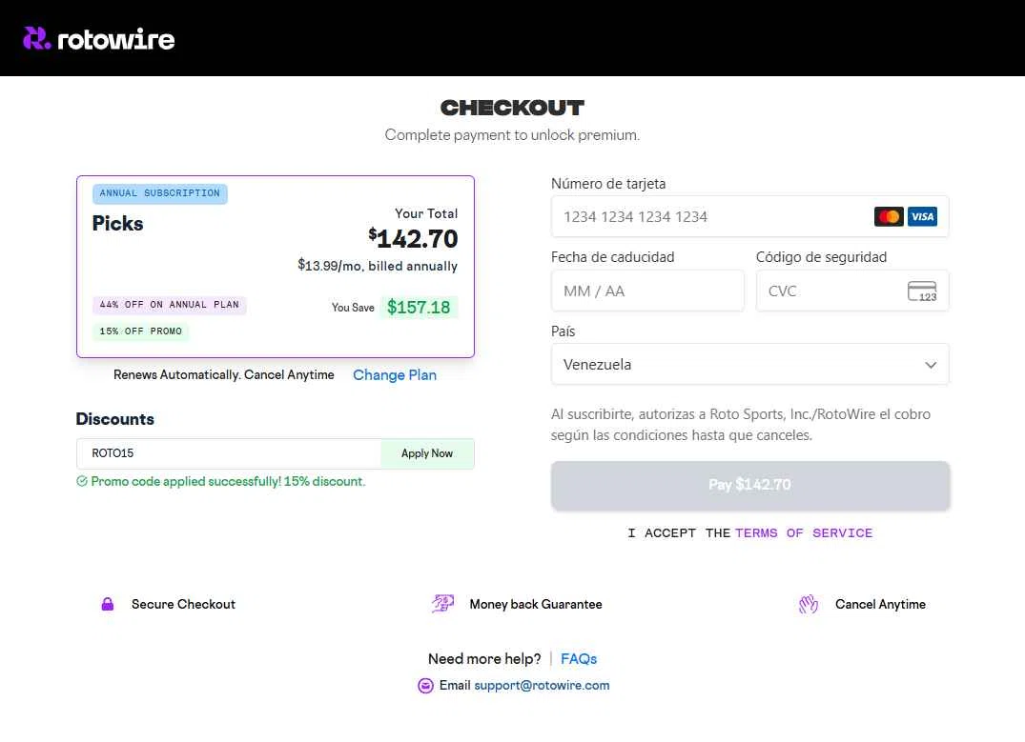Click the Apply Now button
Image resolution: width=1025 pixels, height=742 pixels.
tap(427, 453)
